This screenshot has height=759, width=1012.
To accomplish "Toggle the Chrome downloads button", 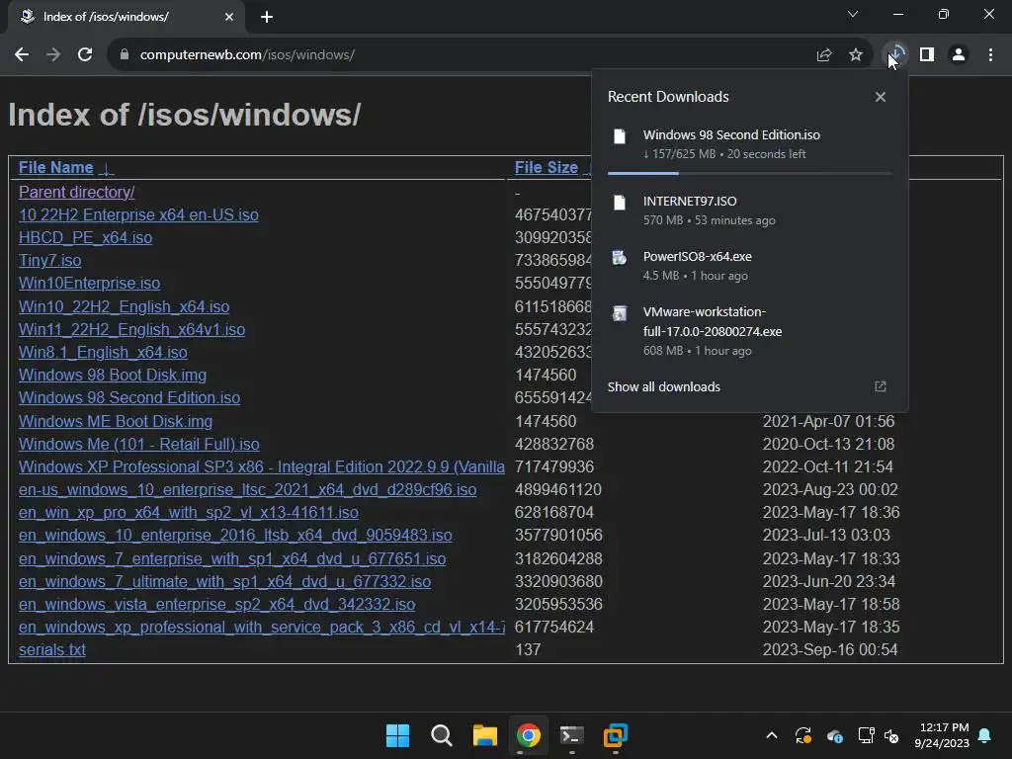I will coord(895,55).
